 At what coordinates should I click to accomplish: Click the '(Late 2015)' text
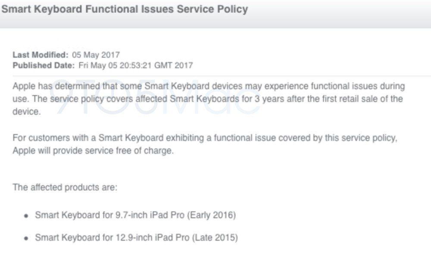215,237
